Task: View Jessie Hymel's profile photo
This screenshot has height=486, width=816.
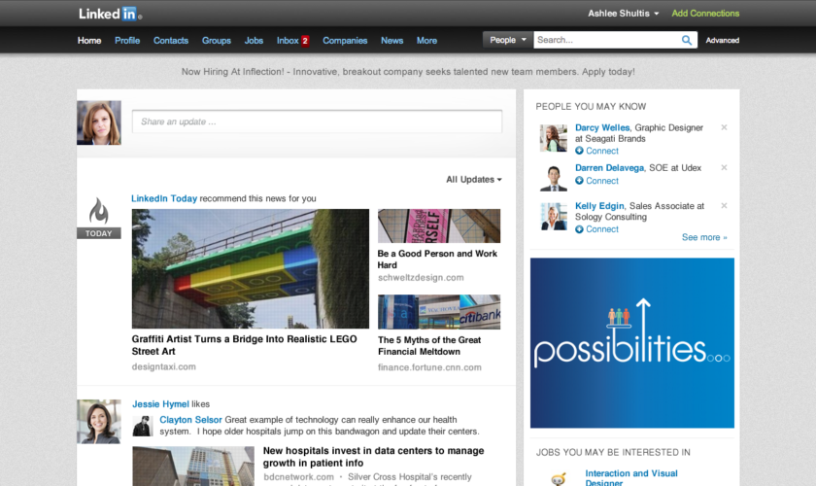Action: tap(99, 421)
